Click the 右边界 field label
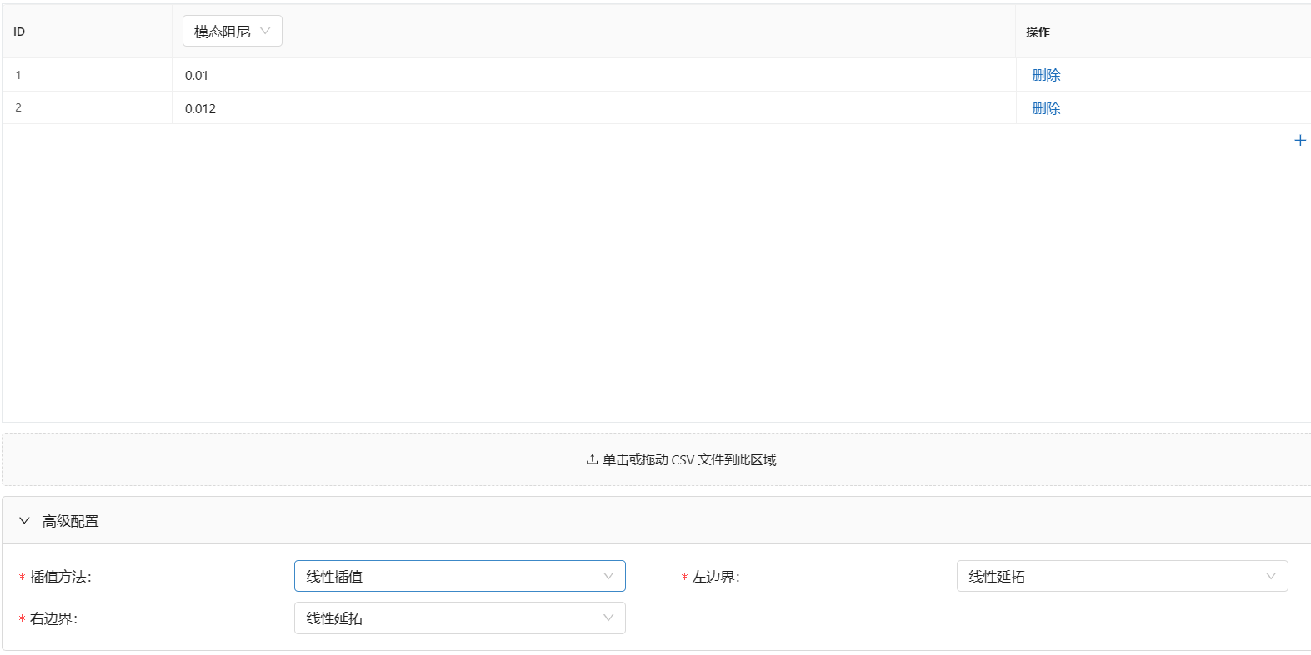This screenshot has height=655, width=1311. pyautogui.click(x=53, y=618)
